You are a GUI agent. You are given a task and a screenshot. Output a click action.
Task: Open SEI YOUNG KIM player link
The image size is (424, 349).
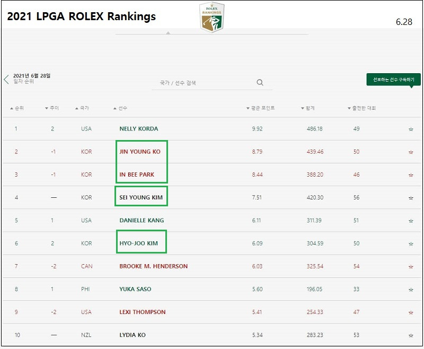click(141, 197)
